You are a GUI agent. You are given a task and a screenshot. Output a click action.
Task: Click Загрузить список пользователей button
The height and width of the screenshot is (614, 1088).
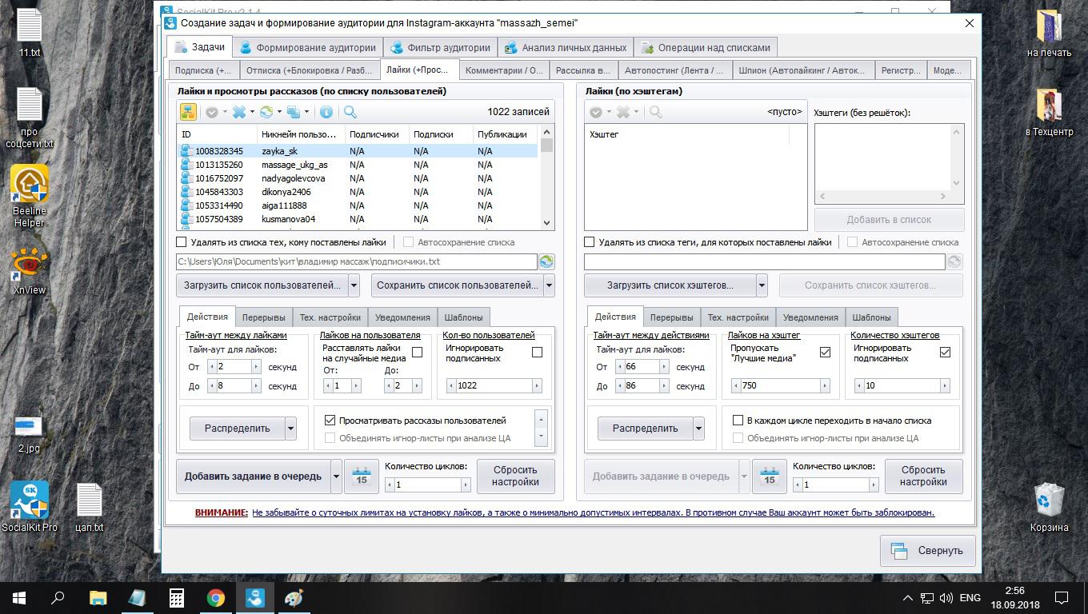point(262,285)
